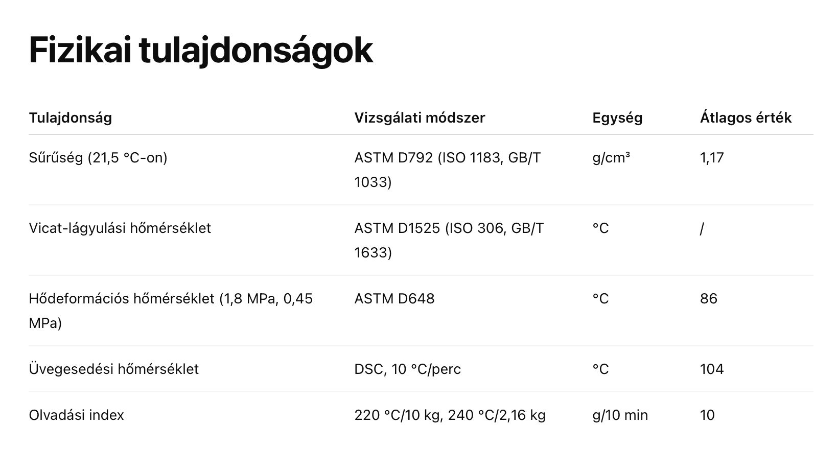This screenshot has width=837, height=473.
Task: Click the ASTM D792 test method cell
Action: tap(448, 170)
